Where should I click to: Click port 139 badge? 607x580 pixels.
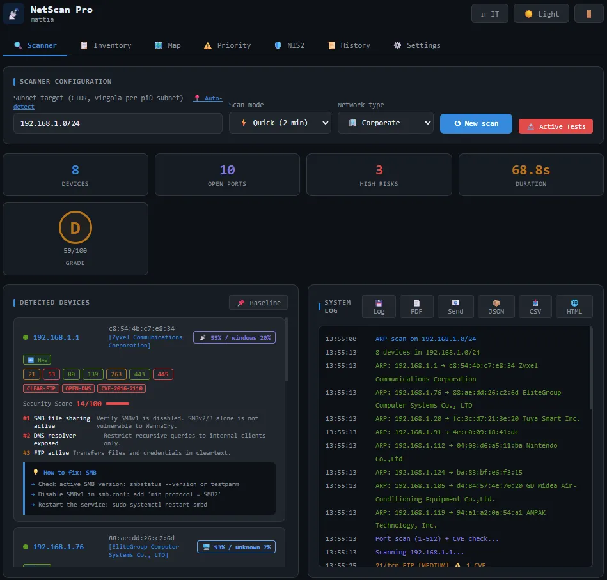pos(93,374)
